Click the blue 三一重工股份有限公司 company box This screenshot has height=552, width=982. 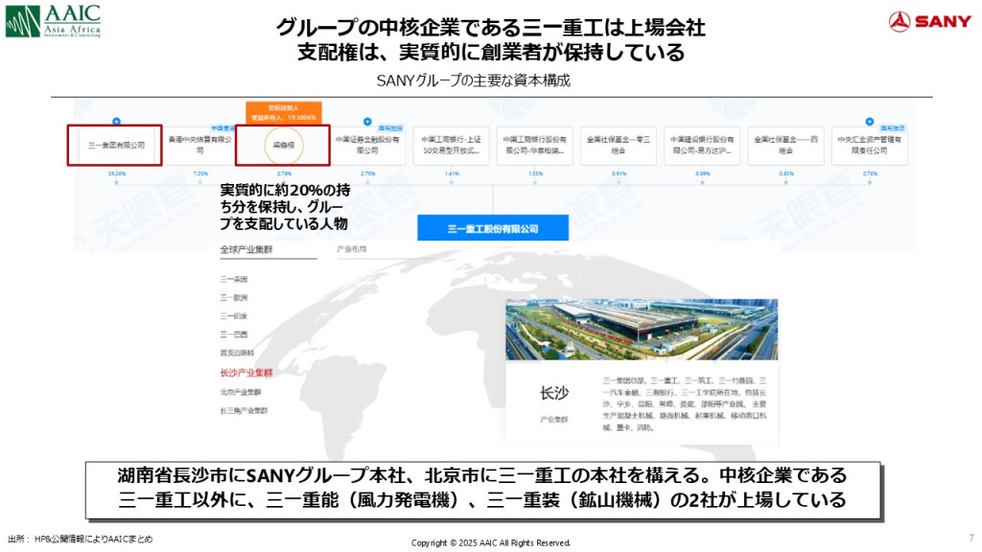coord(493,228)
